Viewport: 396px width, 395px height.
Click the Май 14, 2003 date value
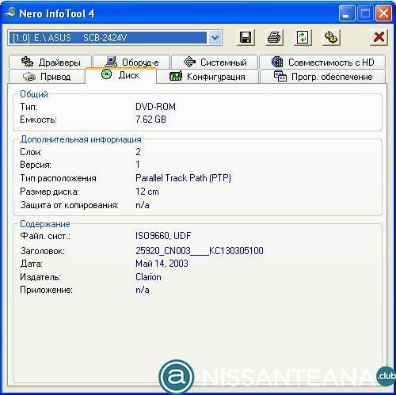(x=162, y=264)
